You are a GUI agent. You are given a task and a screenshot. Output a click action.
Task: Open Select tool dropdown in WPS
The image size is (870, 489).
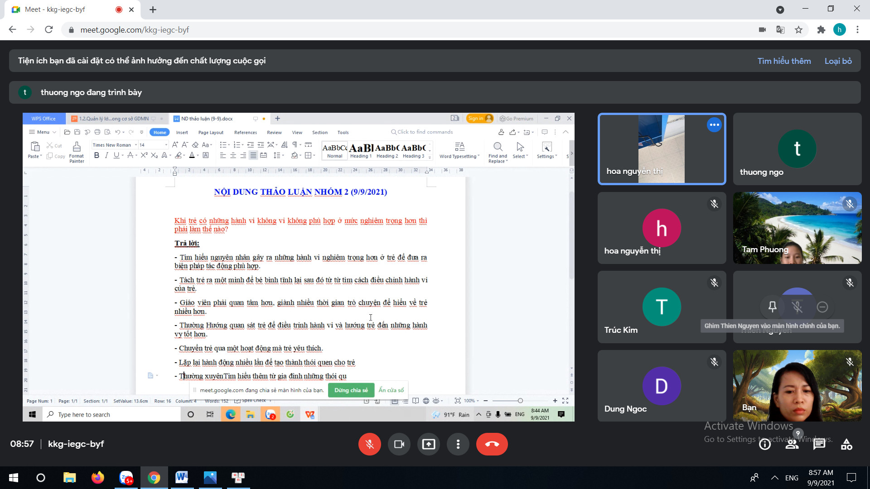[520, 150]
